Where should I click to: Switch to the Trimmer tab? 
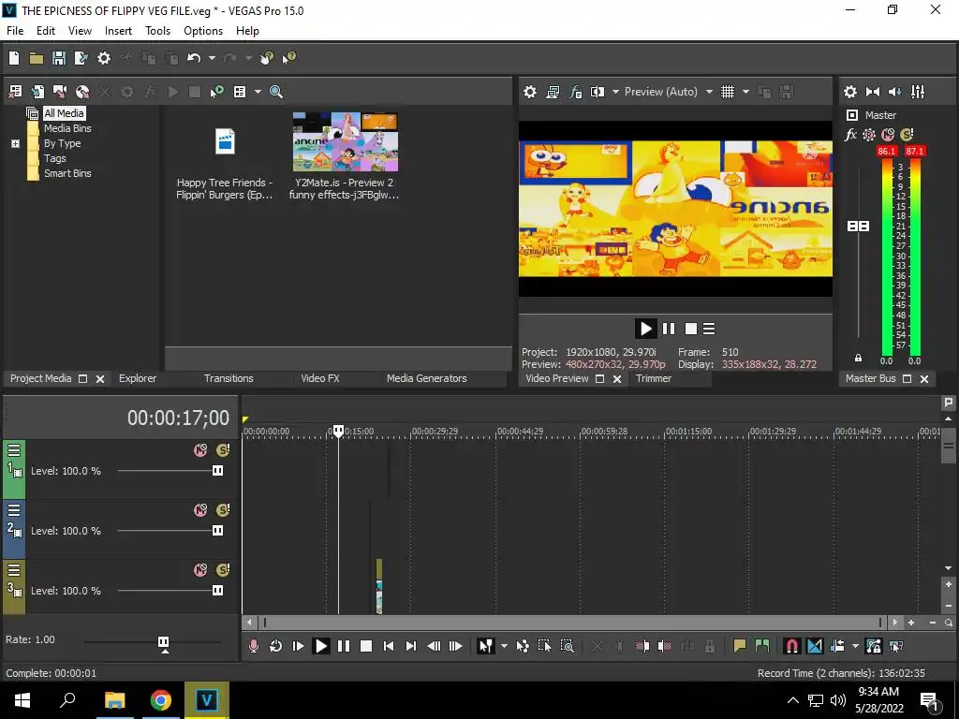[653, 378]
